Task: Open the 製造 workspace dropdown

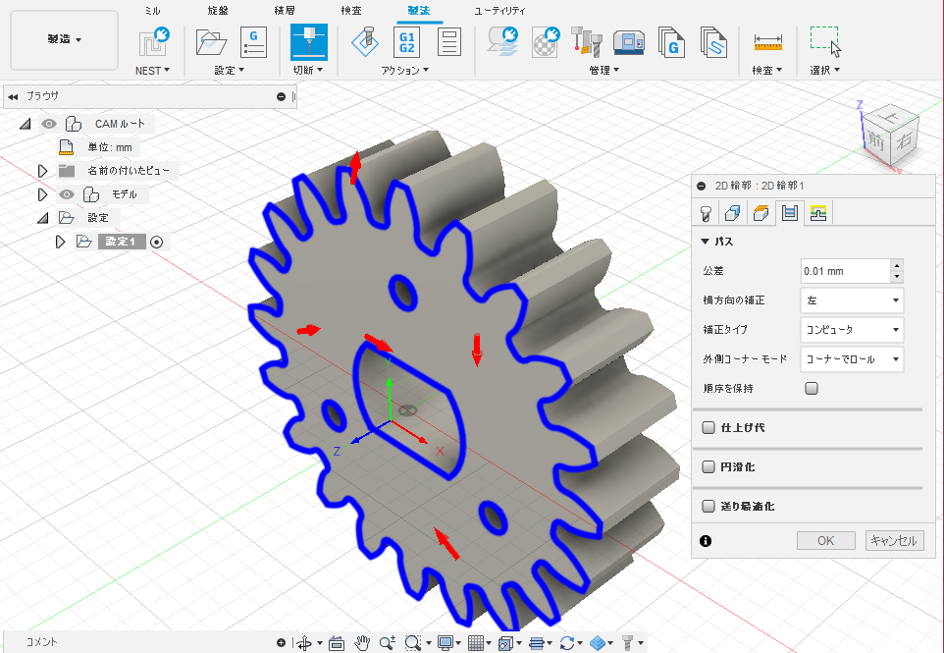Action: (65, 39)
